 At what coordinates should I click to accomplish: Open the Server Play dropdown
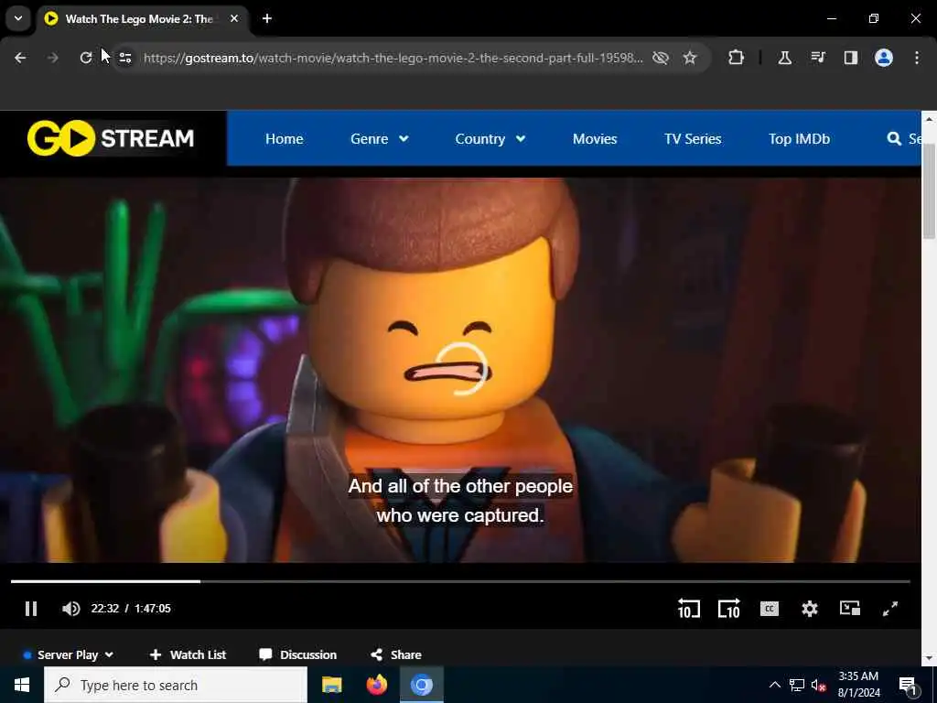click(68, 655)
